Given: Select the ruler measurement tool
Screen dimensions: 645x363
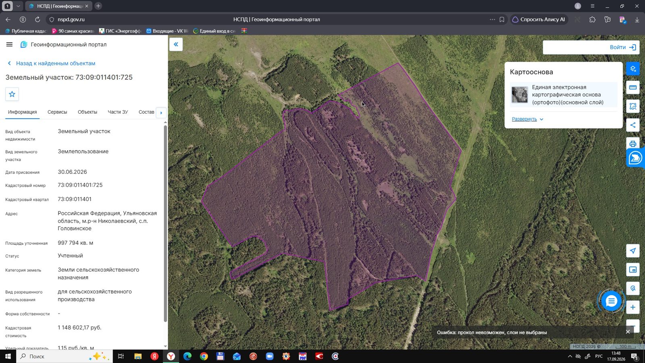Looking at the screenshot, I should pos(633,88).
